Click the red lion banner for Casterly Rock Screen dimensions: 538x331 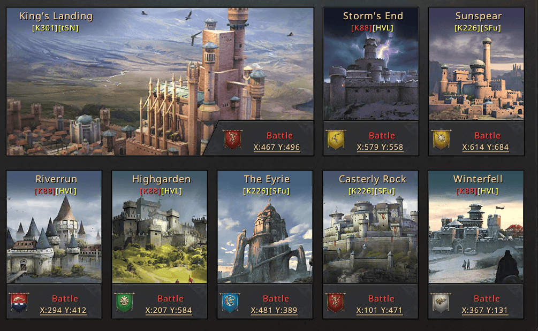click(x=335, y=303)
